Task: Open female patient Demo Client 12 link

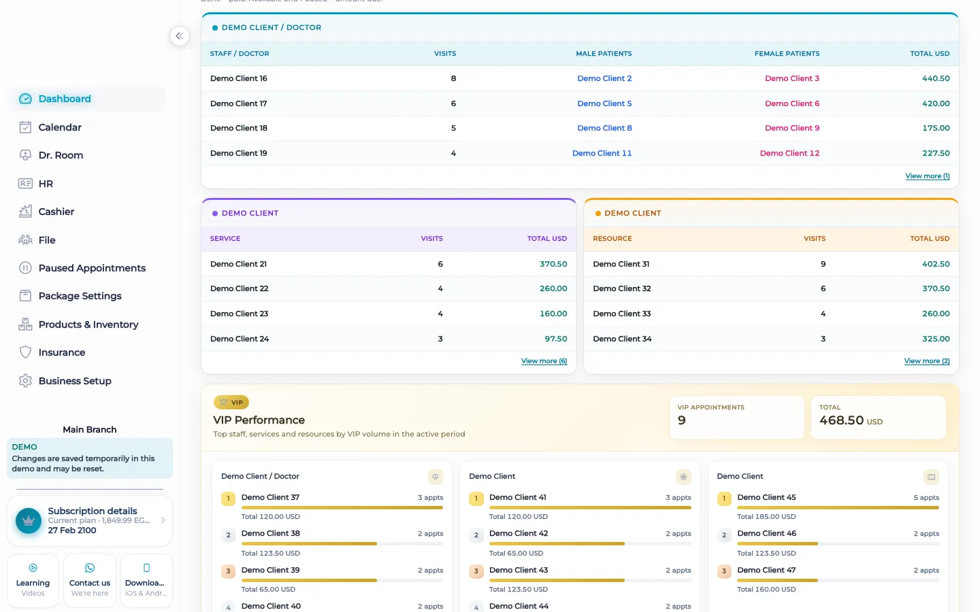Action: (789, 153)
